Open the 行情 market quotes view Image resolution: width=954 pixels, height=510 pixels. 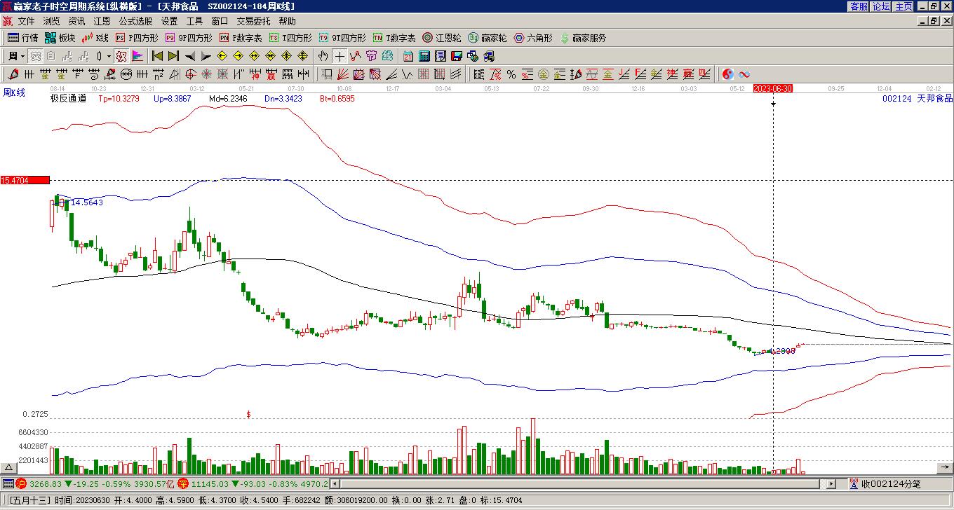23,38
